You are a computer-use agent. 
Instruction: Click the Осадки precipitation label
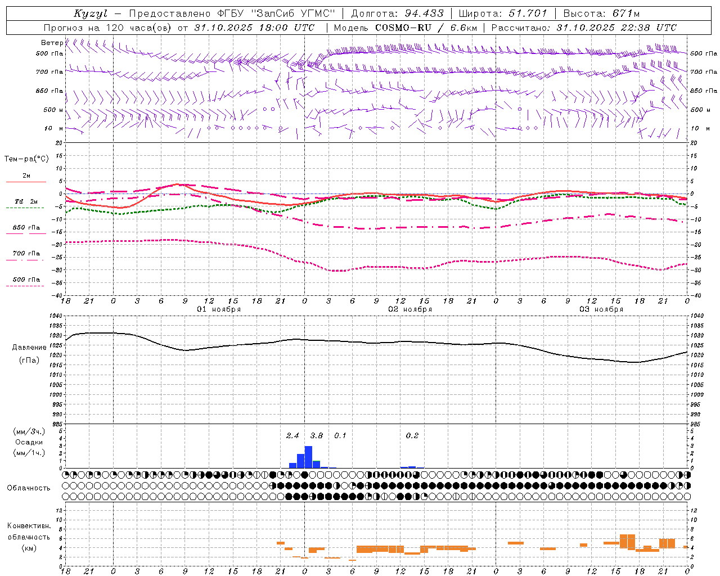(x=29, y=442)
